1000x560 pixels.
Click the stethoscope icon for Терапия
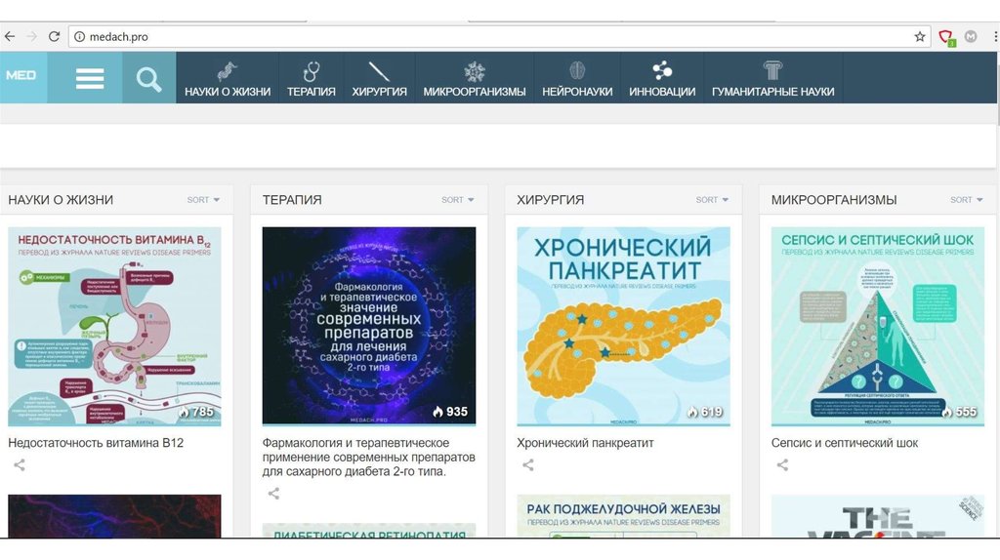312,70
